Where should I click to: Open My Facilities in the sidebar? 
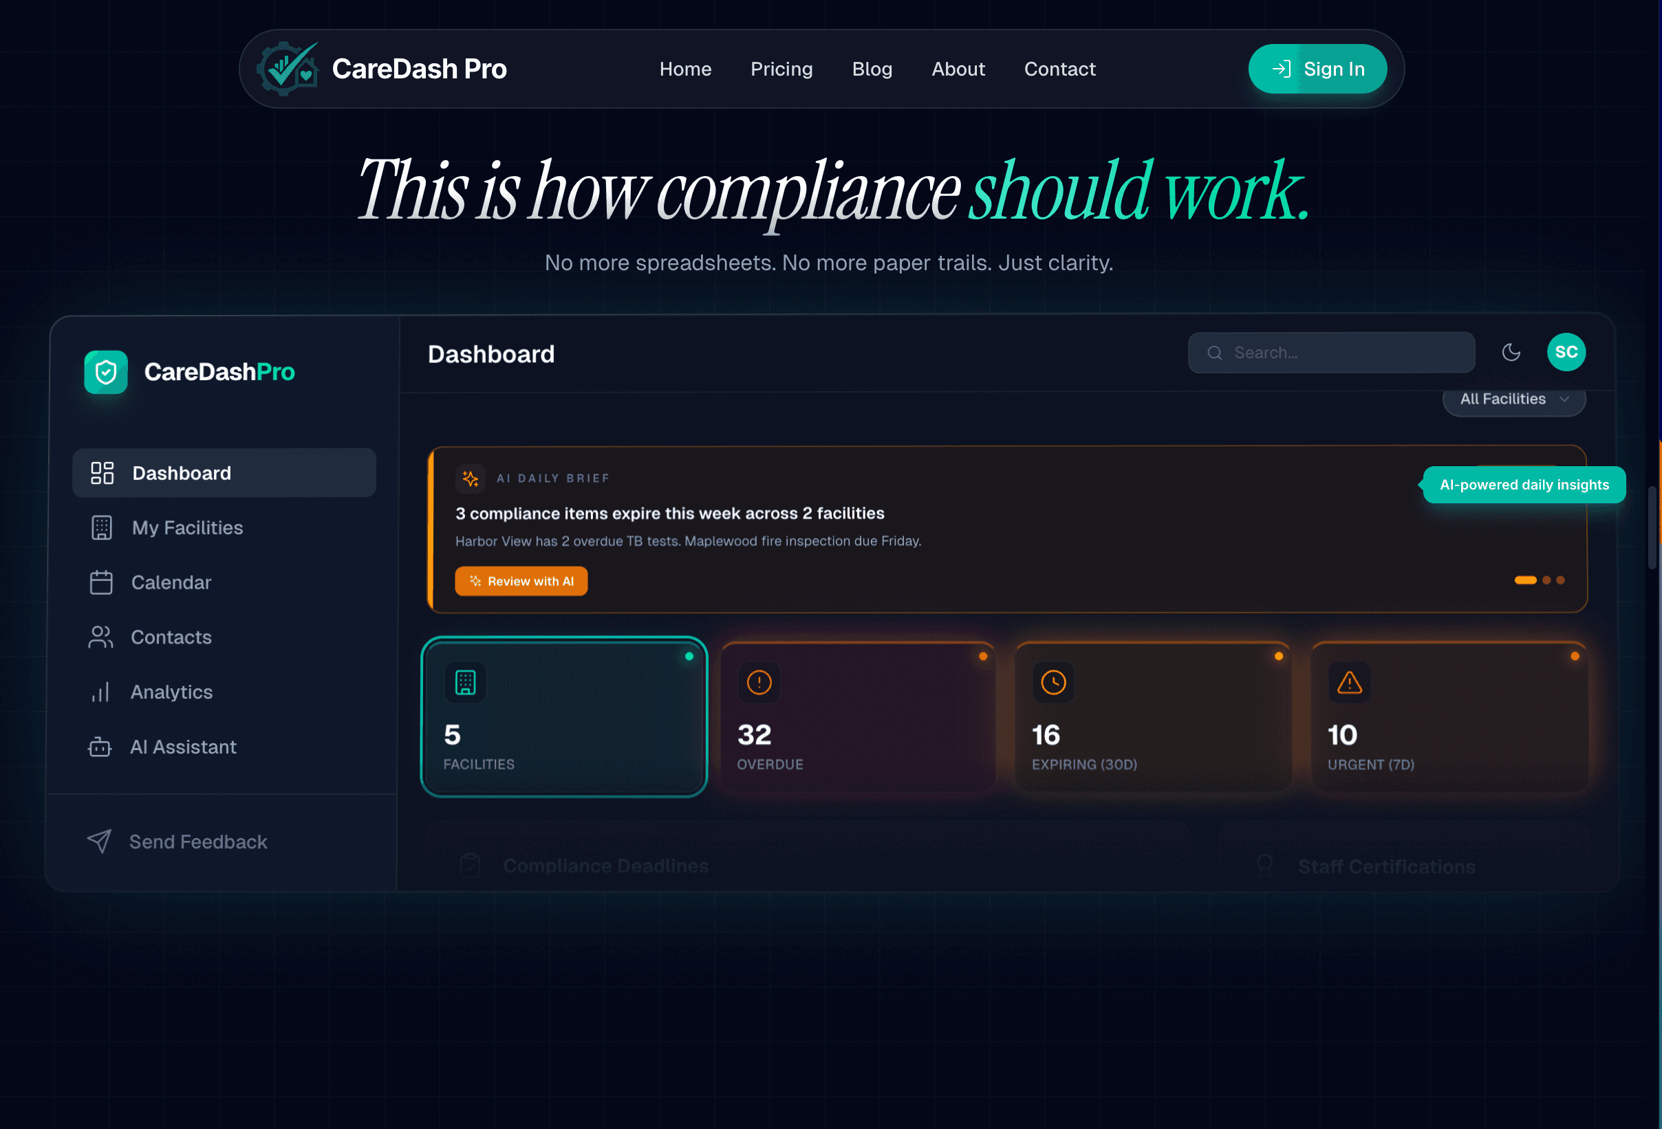[186, 527]
